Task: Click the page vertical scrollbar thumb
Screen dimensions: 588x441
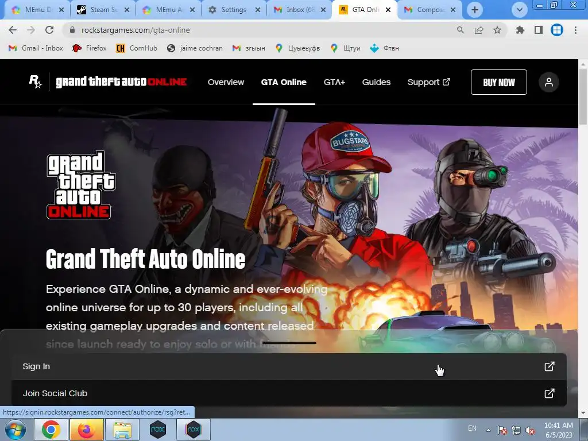Action: pos(583,96)
